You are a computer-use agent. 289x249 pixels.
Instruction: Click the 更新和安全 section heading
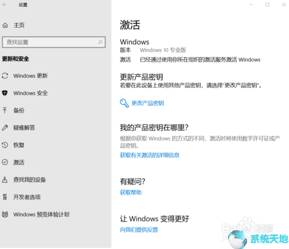pos(16,59)
